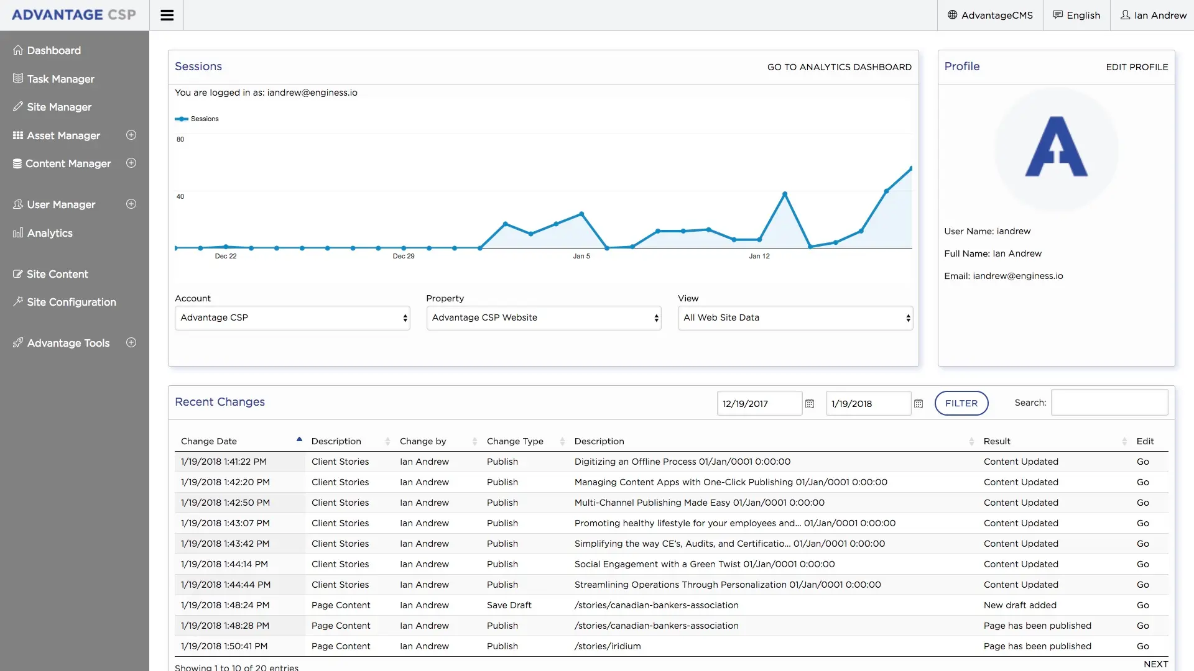Open Site Manager in sidebar
This screenshot has width=1194, height=671.
pos(59,107)
